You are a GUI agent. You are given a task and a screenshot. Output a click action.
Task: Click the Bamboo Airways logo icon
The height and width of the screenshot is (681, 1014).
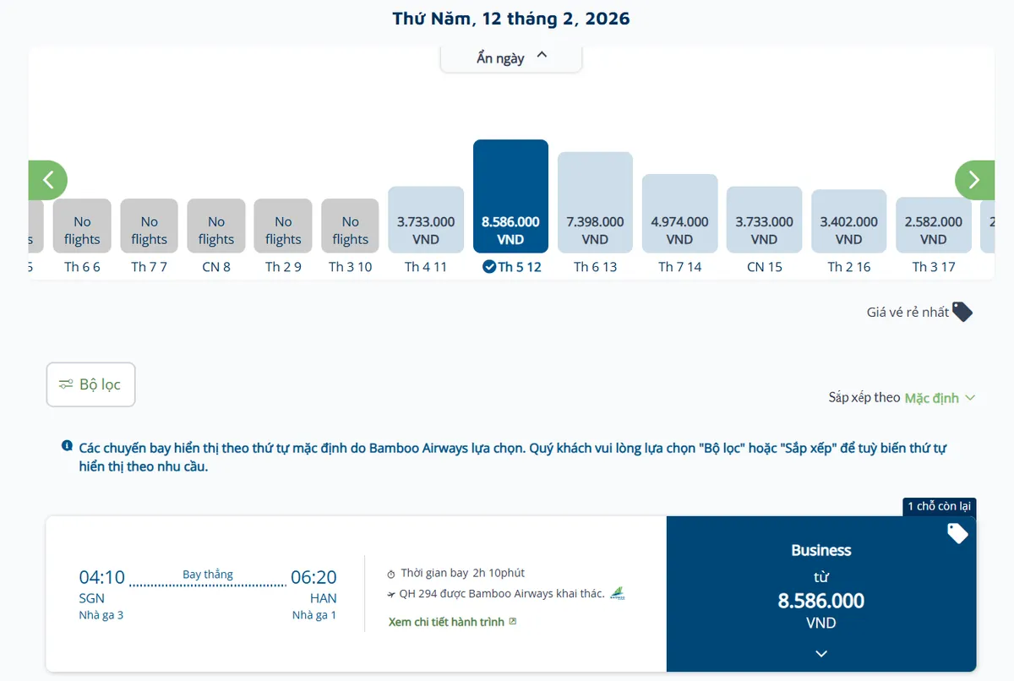(617, 593)
